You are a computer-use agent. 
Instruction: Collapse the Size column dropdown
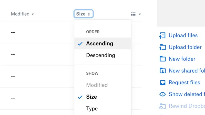click(x=84, y=14)
